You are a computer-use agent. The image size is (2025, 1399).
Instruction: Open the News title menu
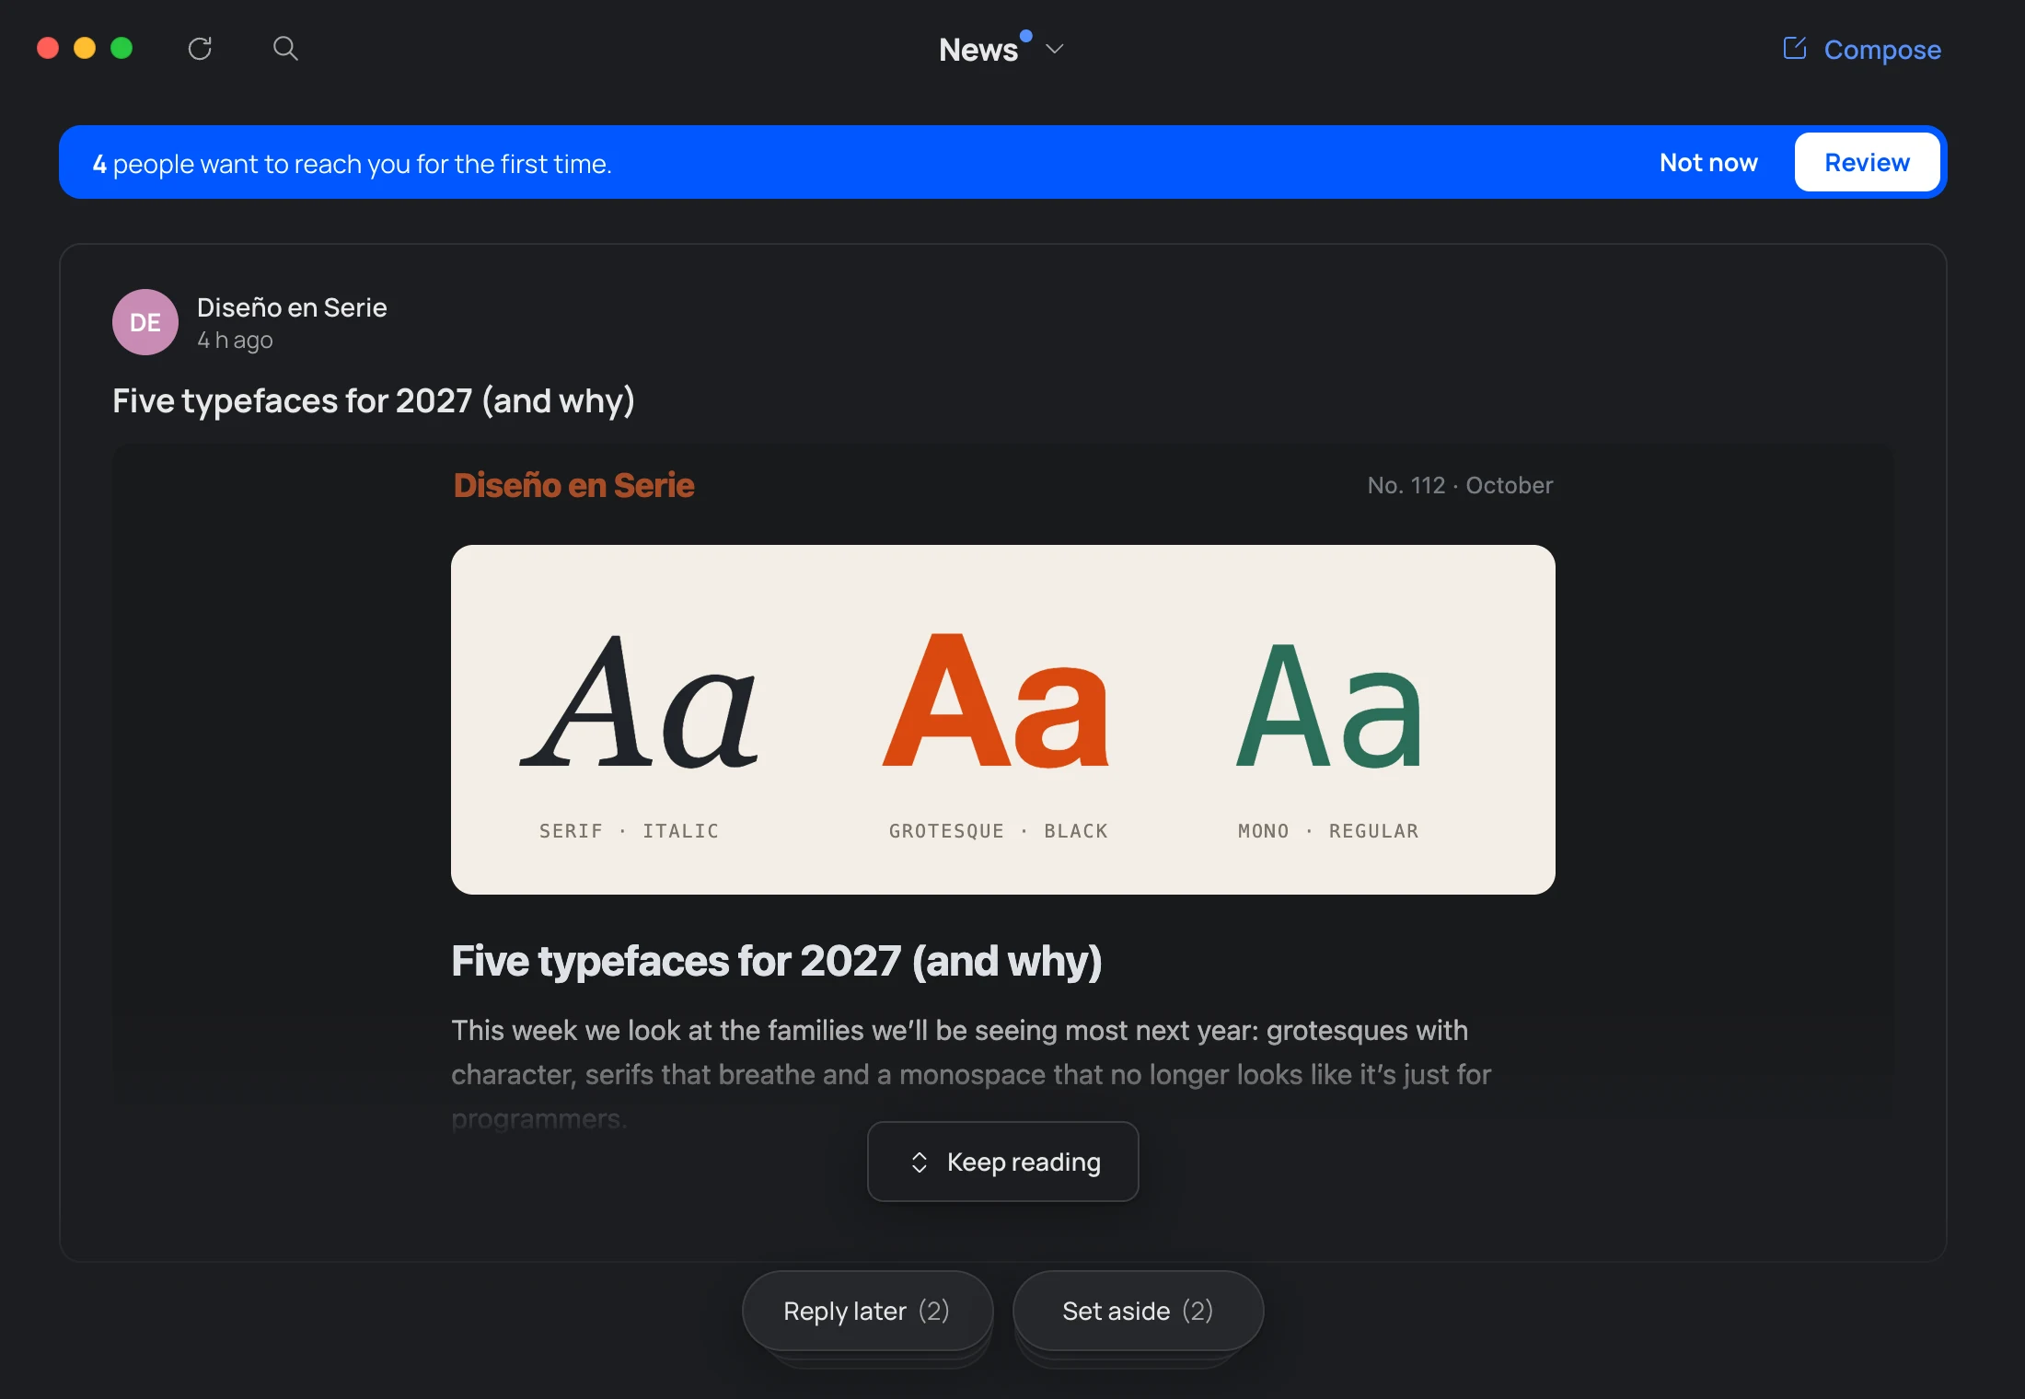[978, 50]
